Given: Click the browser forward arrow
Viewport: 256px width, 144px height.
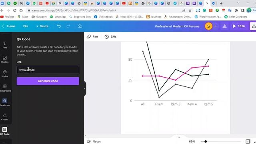Looking at the screenshot, I should [8, 10].
